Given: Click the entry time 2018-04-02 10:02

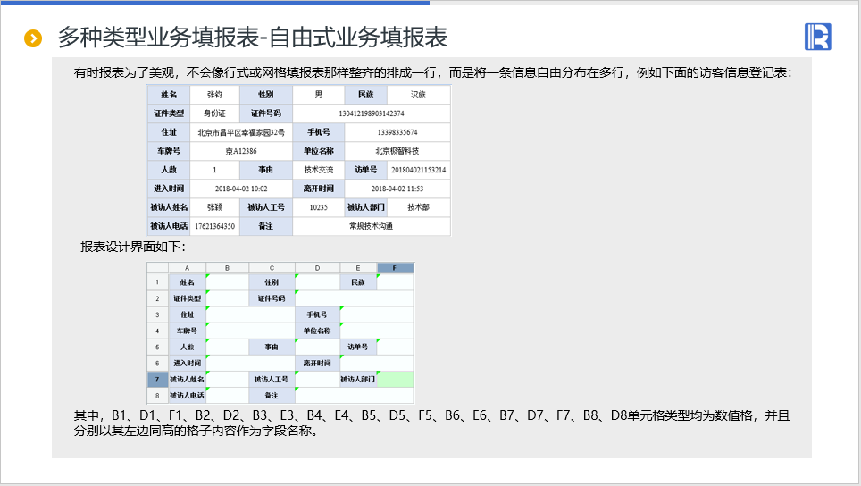Looking at the screenshot, I should tap(241, 189).
